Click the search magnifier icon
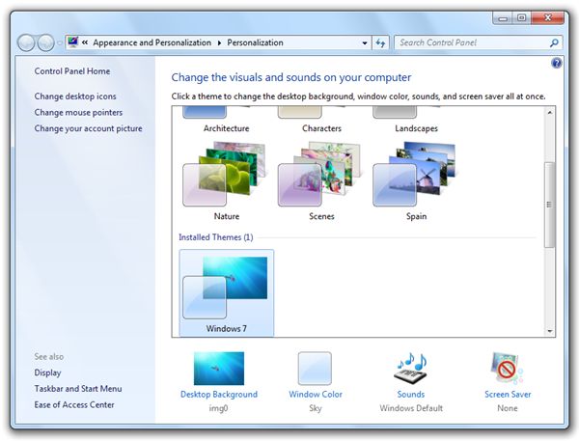 554,43
